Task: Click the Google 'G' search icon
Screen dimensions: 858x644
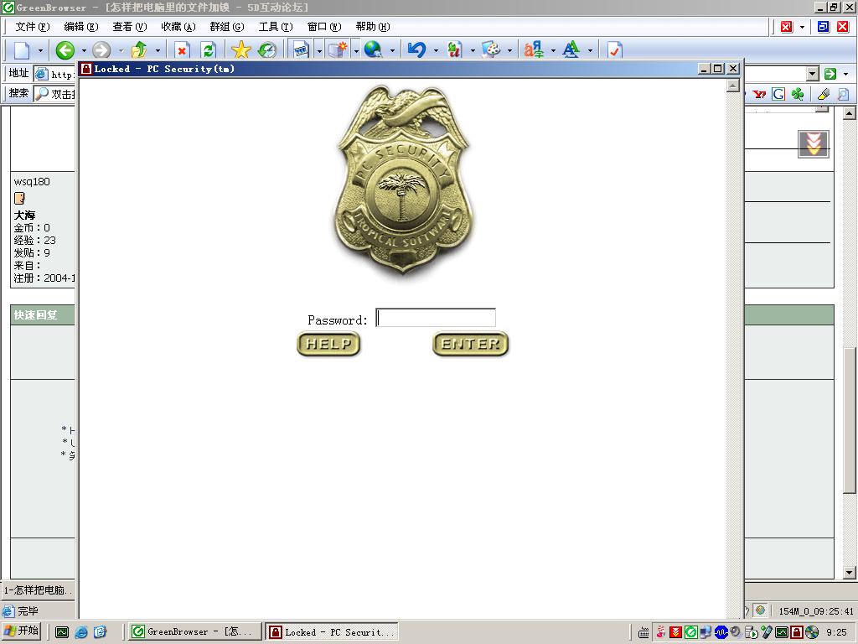Action: pos(778,94)
